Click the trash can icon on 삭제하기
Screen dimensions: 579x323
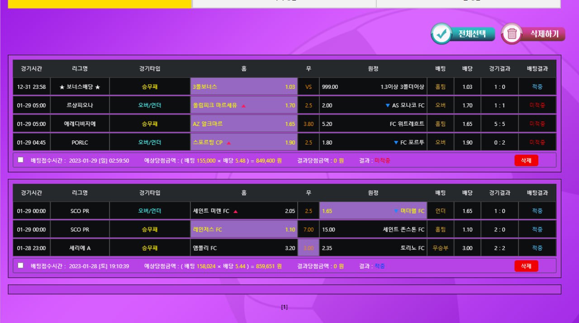pyautogui.click(x=512, y=34)
